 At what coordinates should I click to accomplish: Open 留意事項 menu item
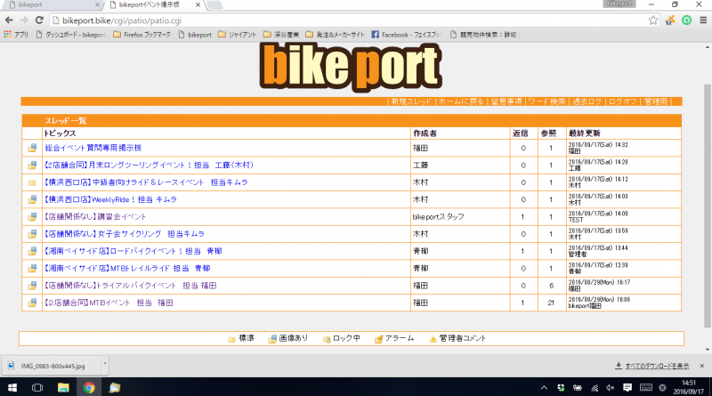click(x=506, y=101)
